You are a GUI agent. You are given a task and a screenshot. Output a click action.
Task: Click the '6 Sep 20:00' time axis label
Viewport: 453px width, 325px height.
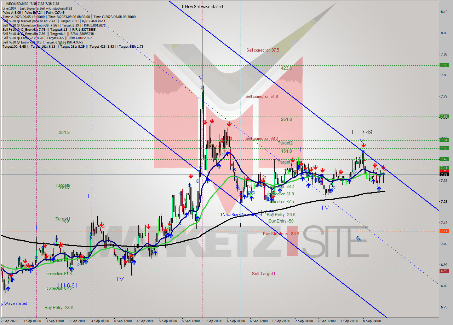pyautogui.click(x=281, y=321)
